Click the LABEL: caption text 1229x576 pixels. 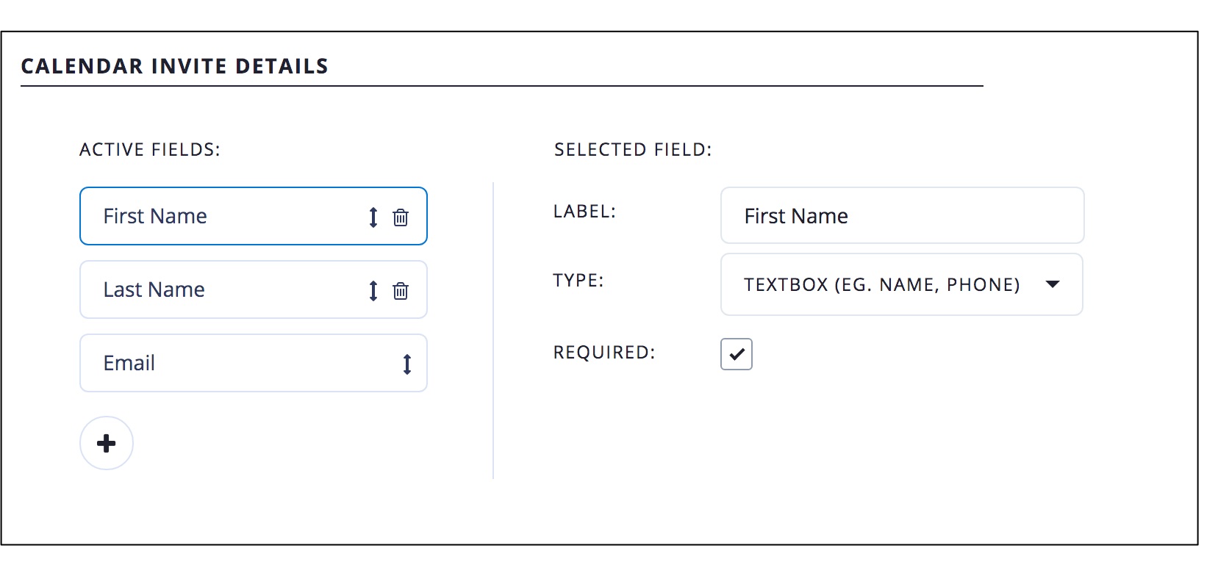(x=584, y=212)
